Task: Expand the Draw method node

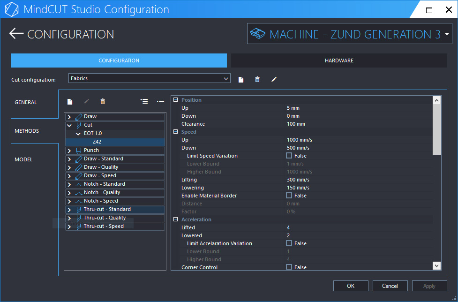Action: pyautogui.click(x=69, y=117)
